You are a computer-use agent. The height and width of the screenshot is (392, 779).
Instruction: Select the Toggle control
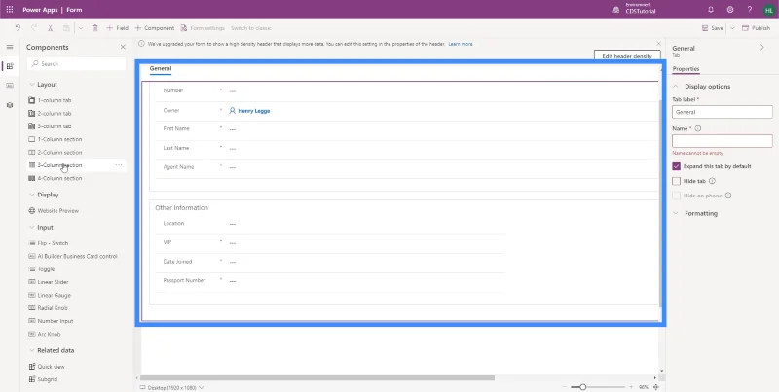coord(42,268)
